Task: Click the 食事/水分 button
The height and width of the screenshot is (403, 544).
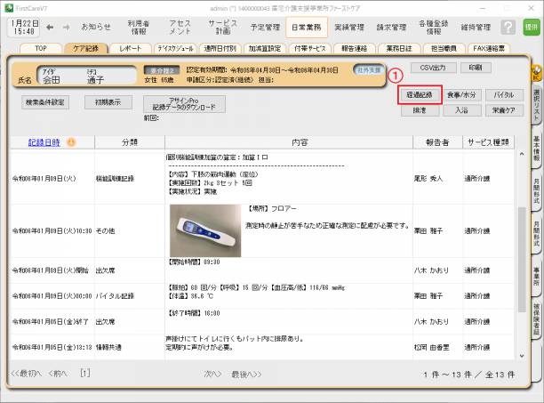Action: 461,93
